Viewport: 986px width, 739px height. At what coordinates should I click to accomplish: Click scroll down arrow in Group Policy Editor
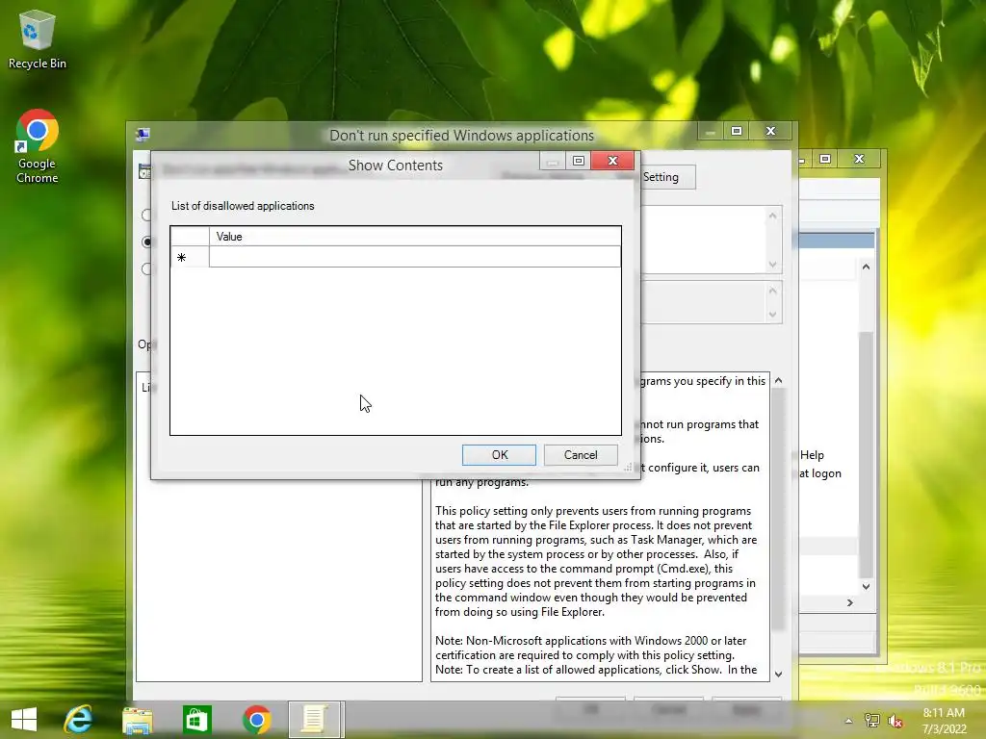pos(866,586)
